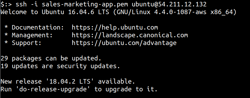Click the 19 updates are security updates line
Screen dimensions: 250x98
coord(60,66)
